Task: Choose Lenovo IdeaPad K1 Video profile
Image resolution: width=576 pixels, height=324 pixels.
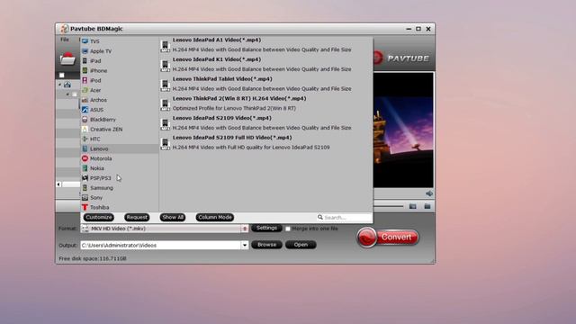Action: 266,64
